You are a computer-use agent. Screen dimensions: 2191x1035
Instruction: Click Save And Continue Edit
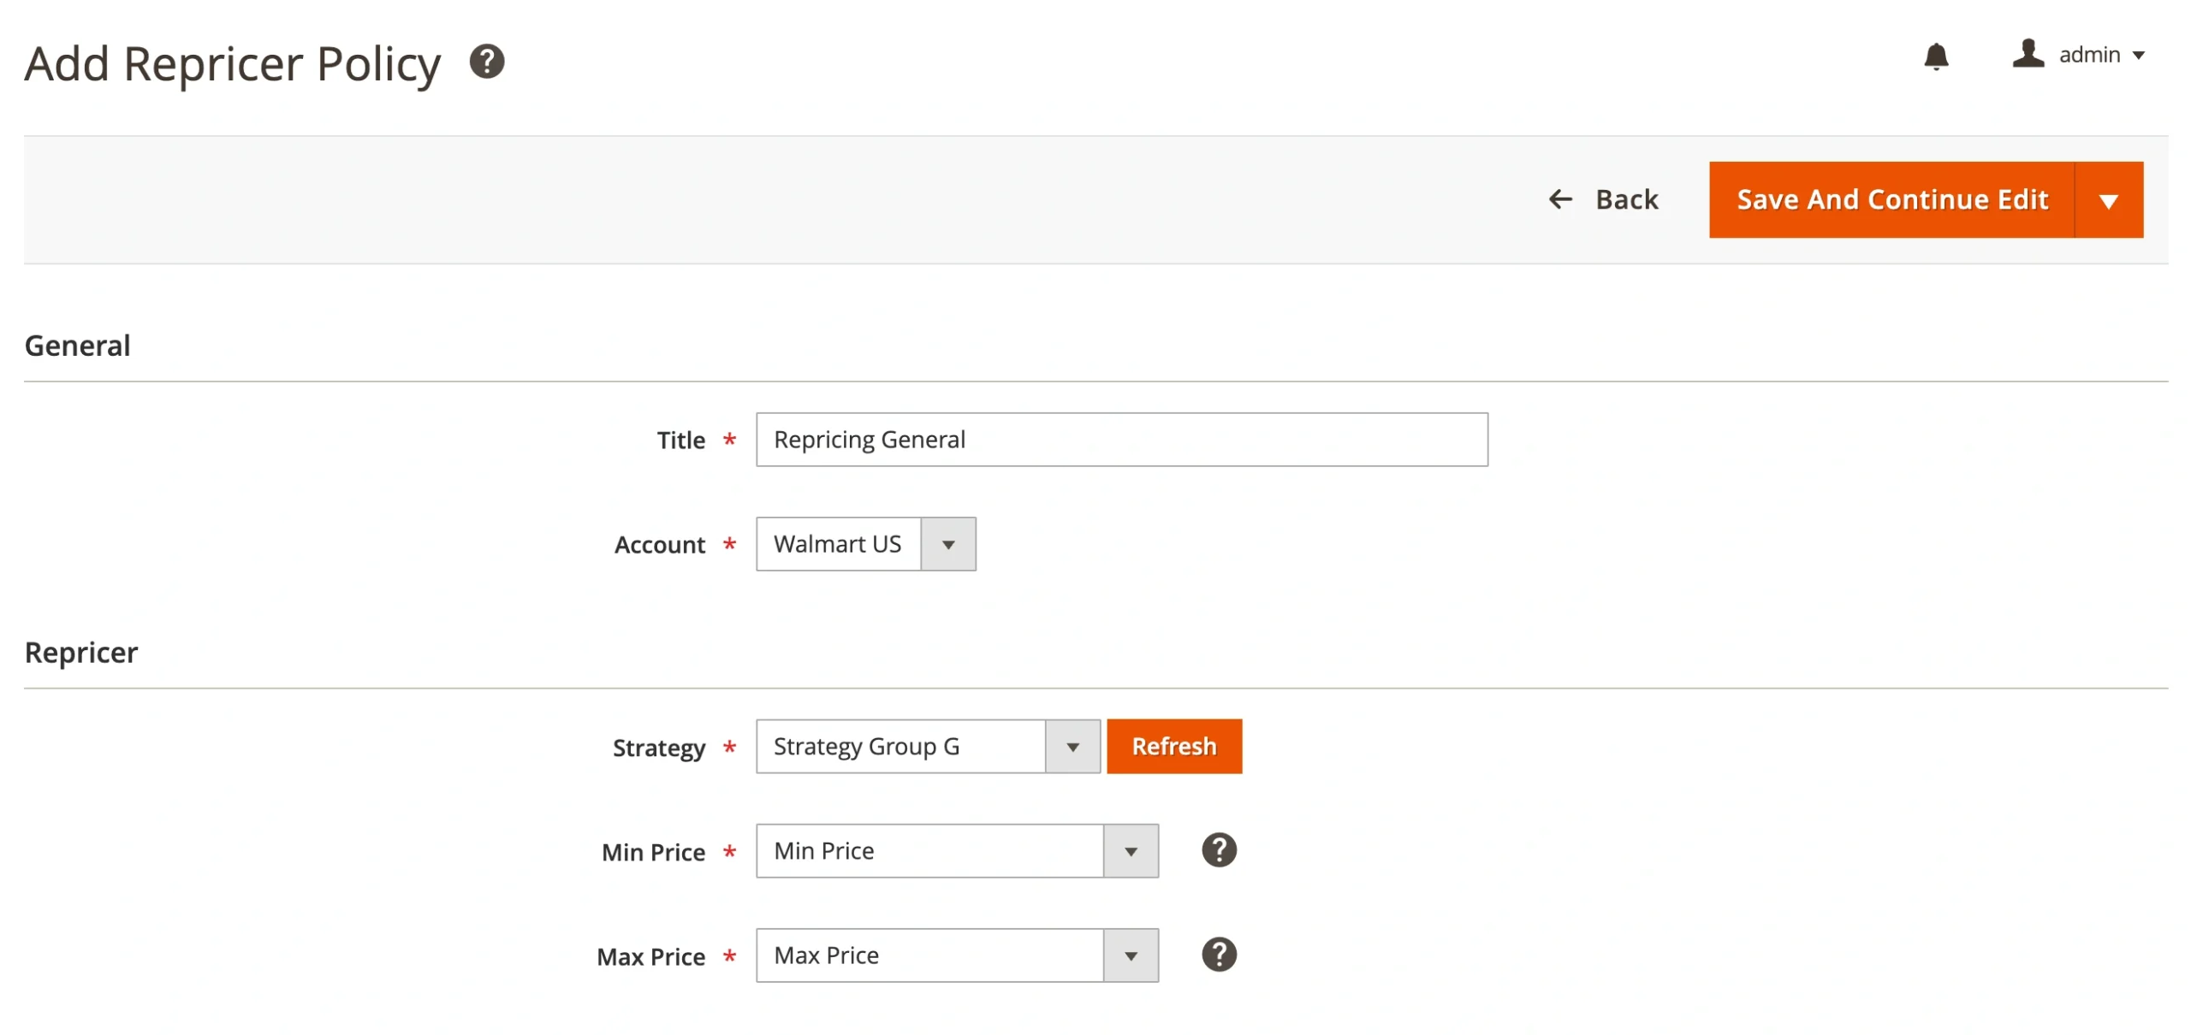(1891, 200)
